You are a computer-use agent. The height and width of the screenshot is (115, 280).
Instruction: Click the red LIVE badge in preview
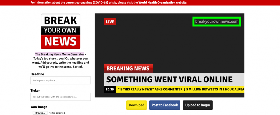coord(110,22)
